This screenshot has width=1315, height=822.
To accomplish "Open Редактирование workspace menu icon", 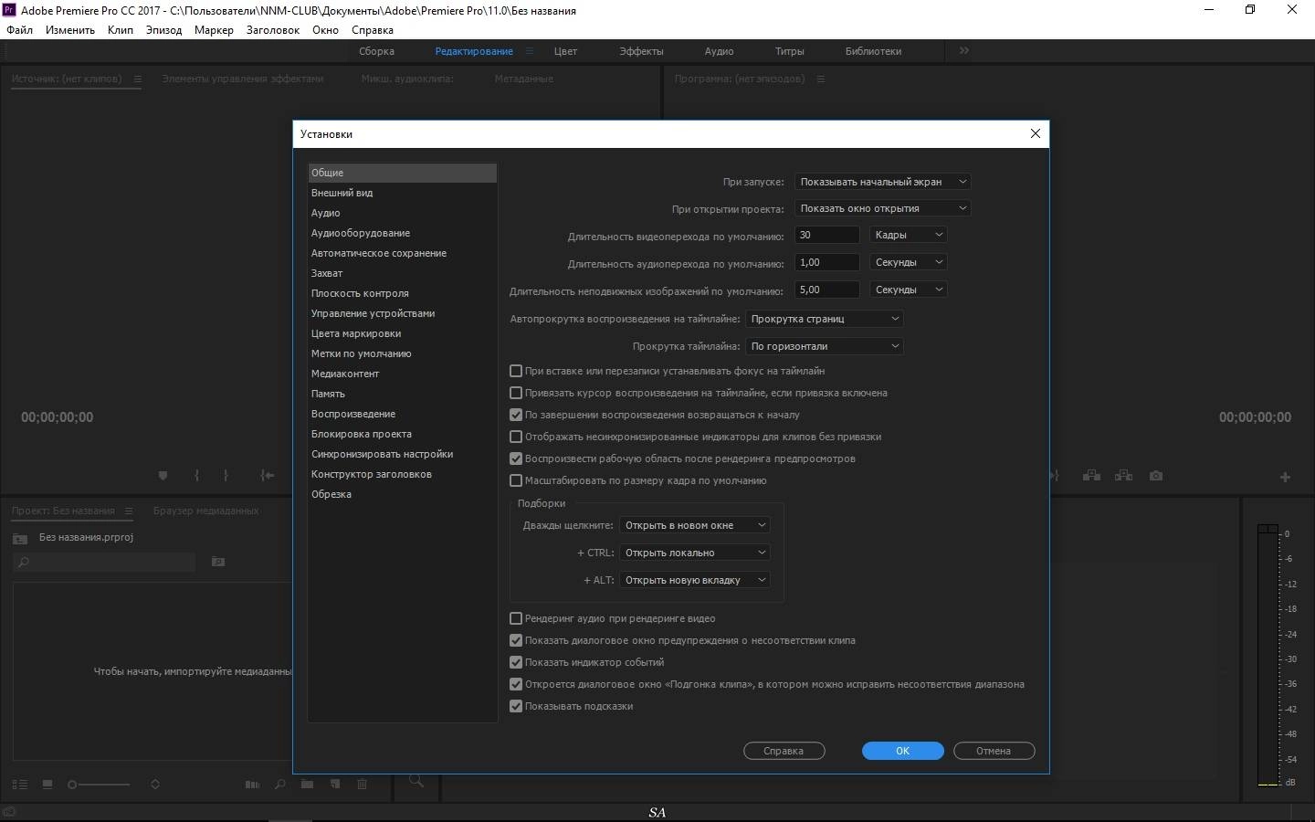I will tap(530, 51).
